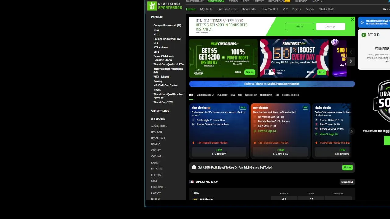Click the SGP badge on Meet The Mets
390x219 pixels.
coord(305,108)
